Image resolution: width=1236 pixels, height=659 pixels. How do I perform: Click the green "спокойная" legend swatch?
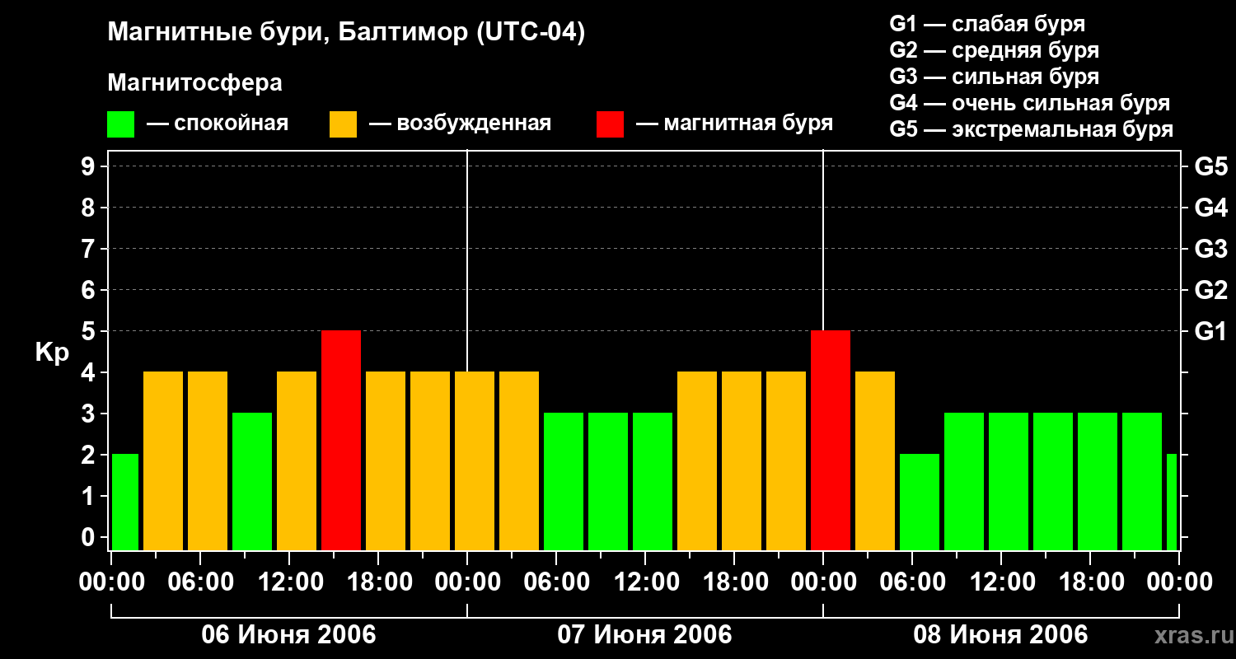coord(120,124)
